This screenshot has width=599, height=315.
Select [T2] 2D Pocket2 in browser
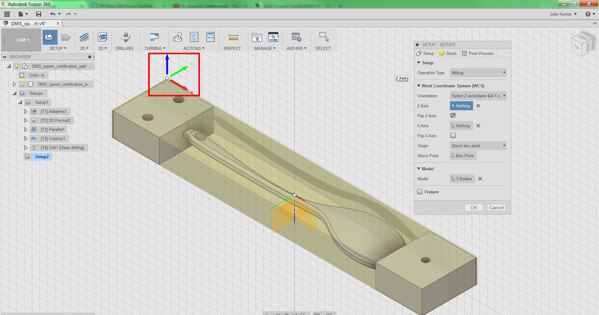[56, 120]
